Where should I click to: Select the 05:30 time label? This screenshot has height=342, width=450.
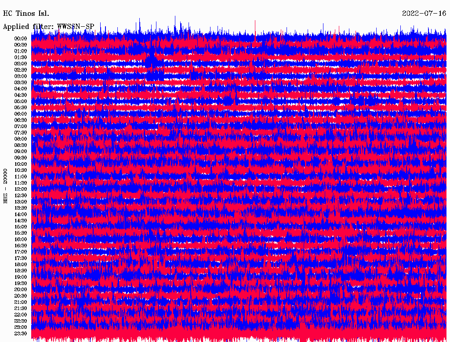[x=21, y=108]
